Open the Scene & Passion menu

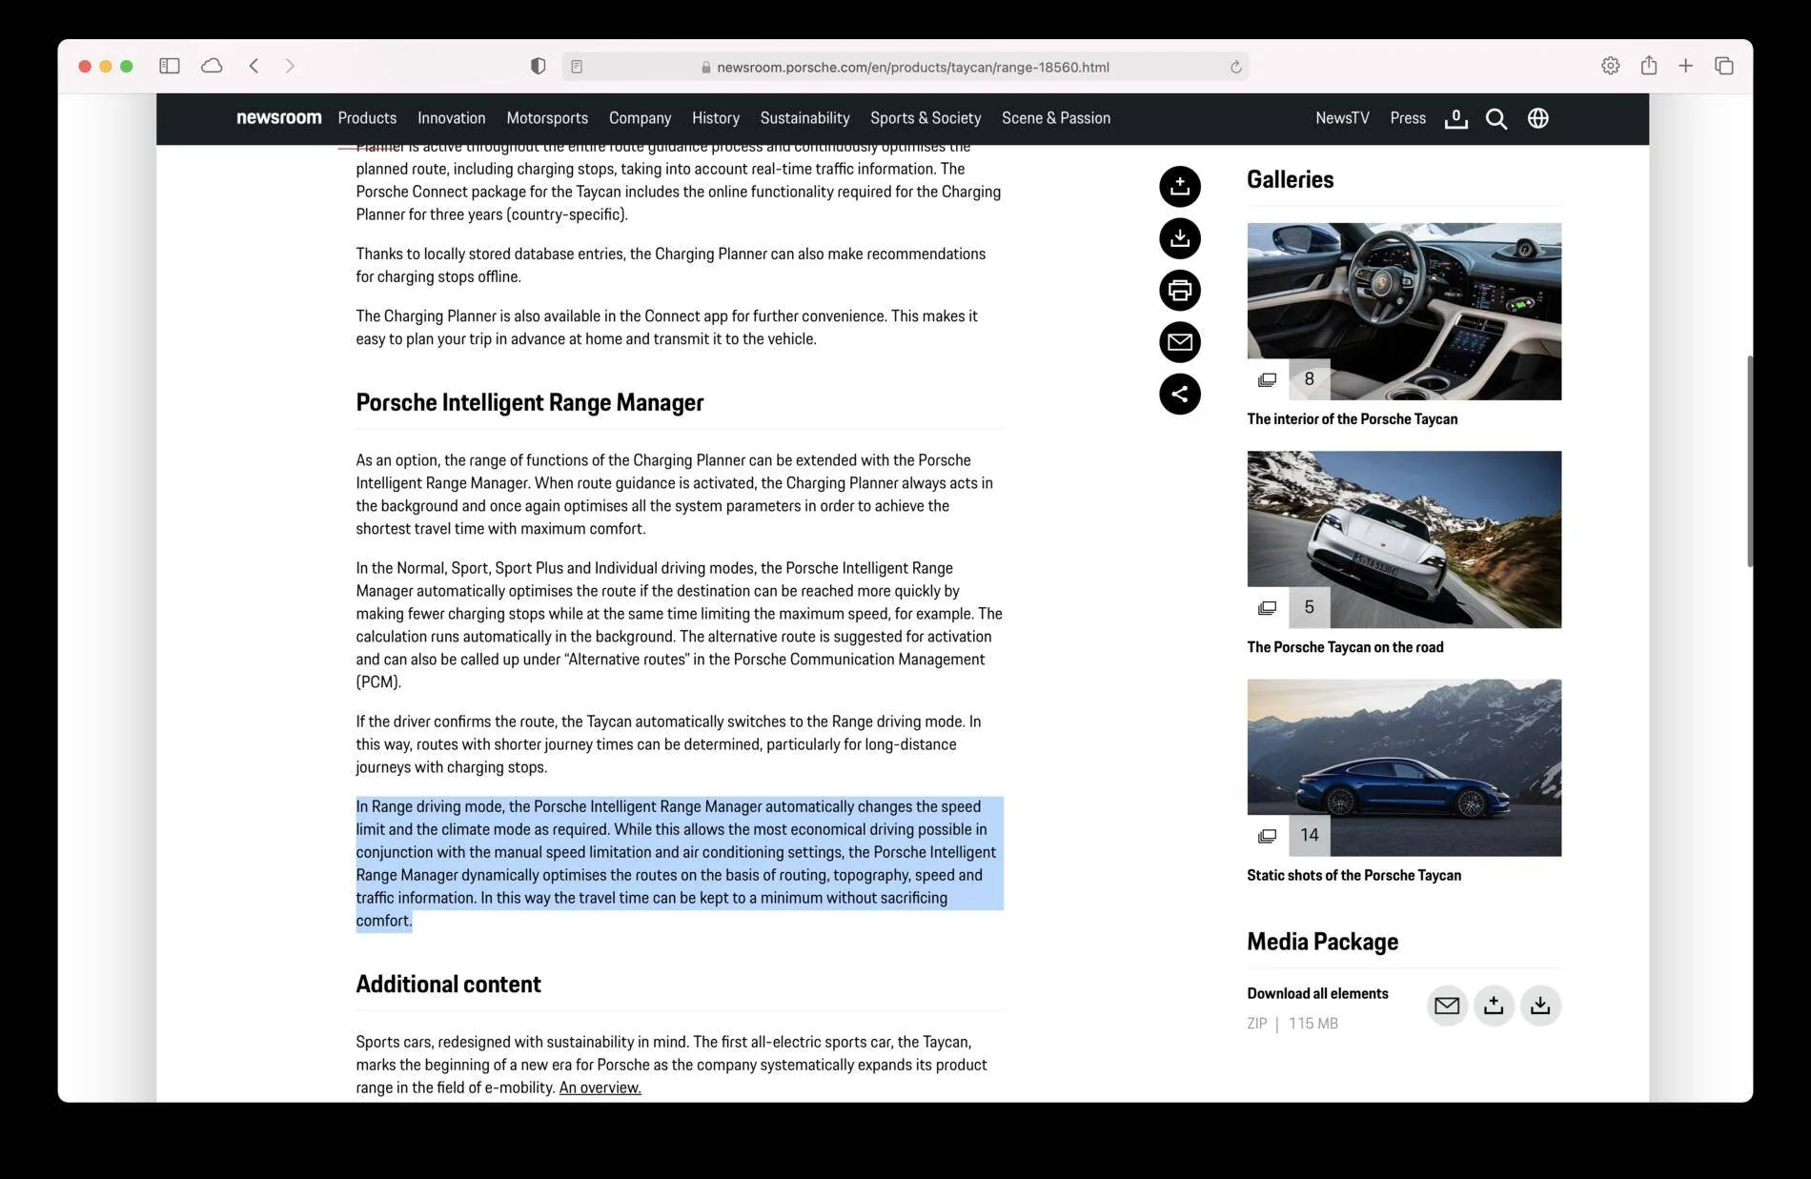pyautogui.click(x=1056, y=118)
